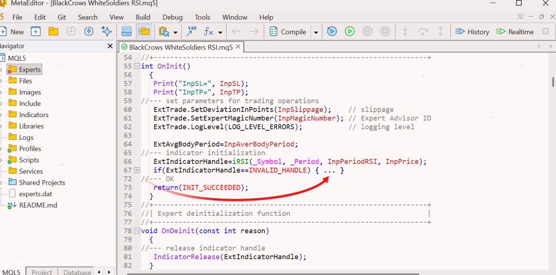
Task: Click the fx functions icon
Action: (208, 32)
